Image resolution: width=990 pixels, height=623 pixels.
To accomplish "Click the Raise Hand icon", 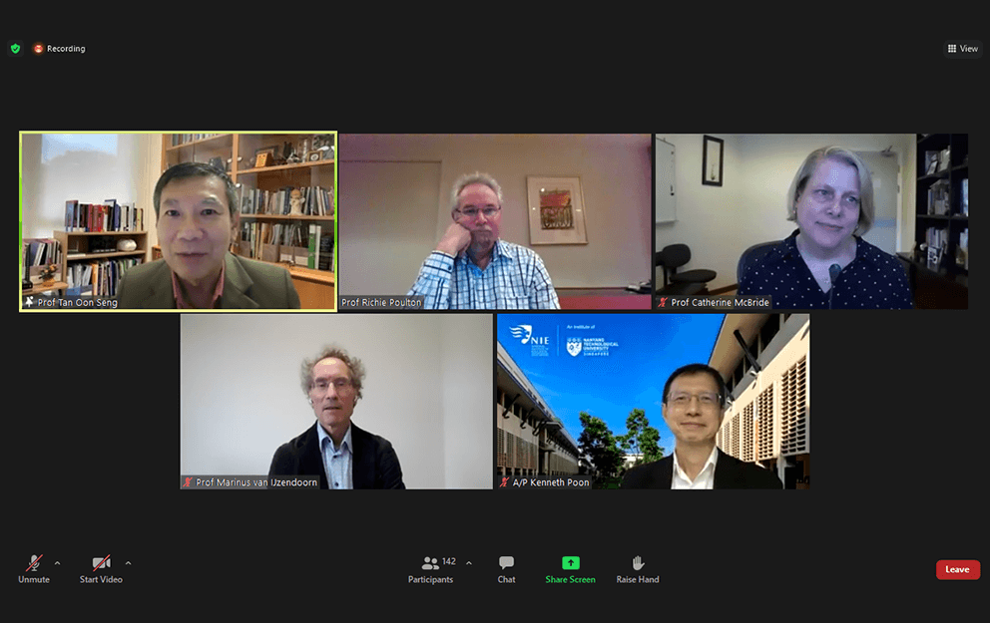I will [x=638, y=562].
